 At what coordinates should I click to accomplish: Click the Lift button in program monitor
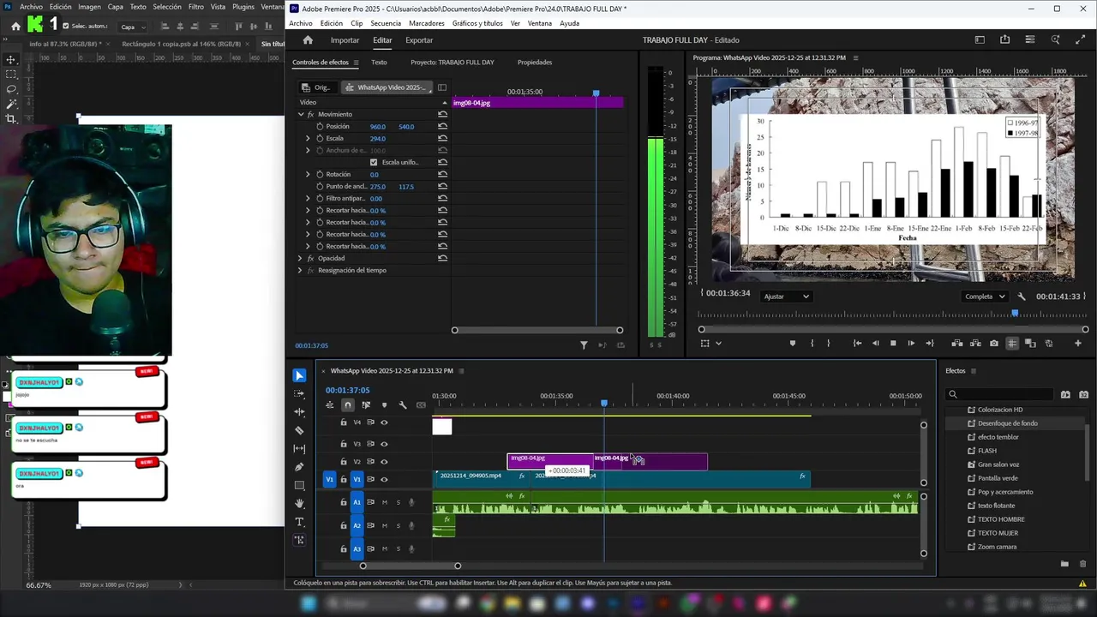957,344
